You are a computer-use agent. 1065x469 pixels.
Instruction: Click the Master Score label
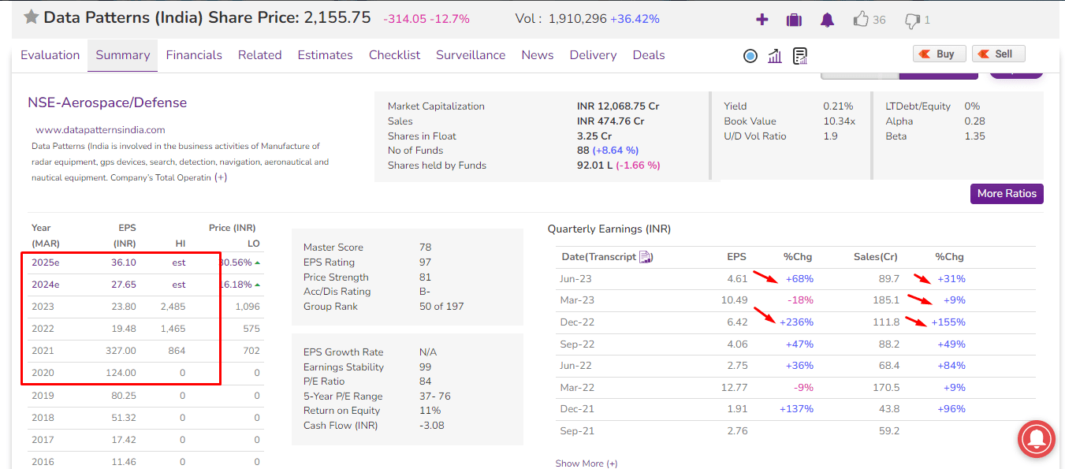tap(333, 248)
